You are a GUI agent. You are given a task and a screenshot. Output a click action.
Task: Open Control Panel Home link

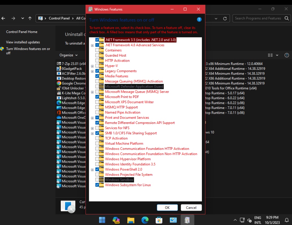[x=21, y=32]
